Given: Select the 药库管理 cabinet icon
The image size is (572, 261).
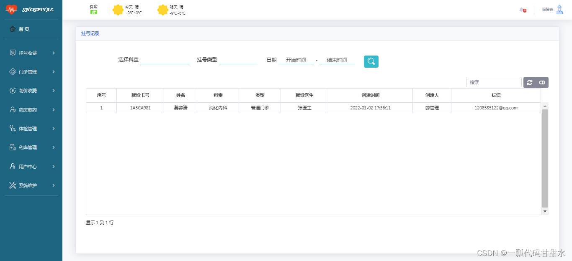Looking at the screenshot, I should click(x=13, y=147).
